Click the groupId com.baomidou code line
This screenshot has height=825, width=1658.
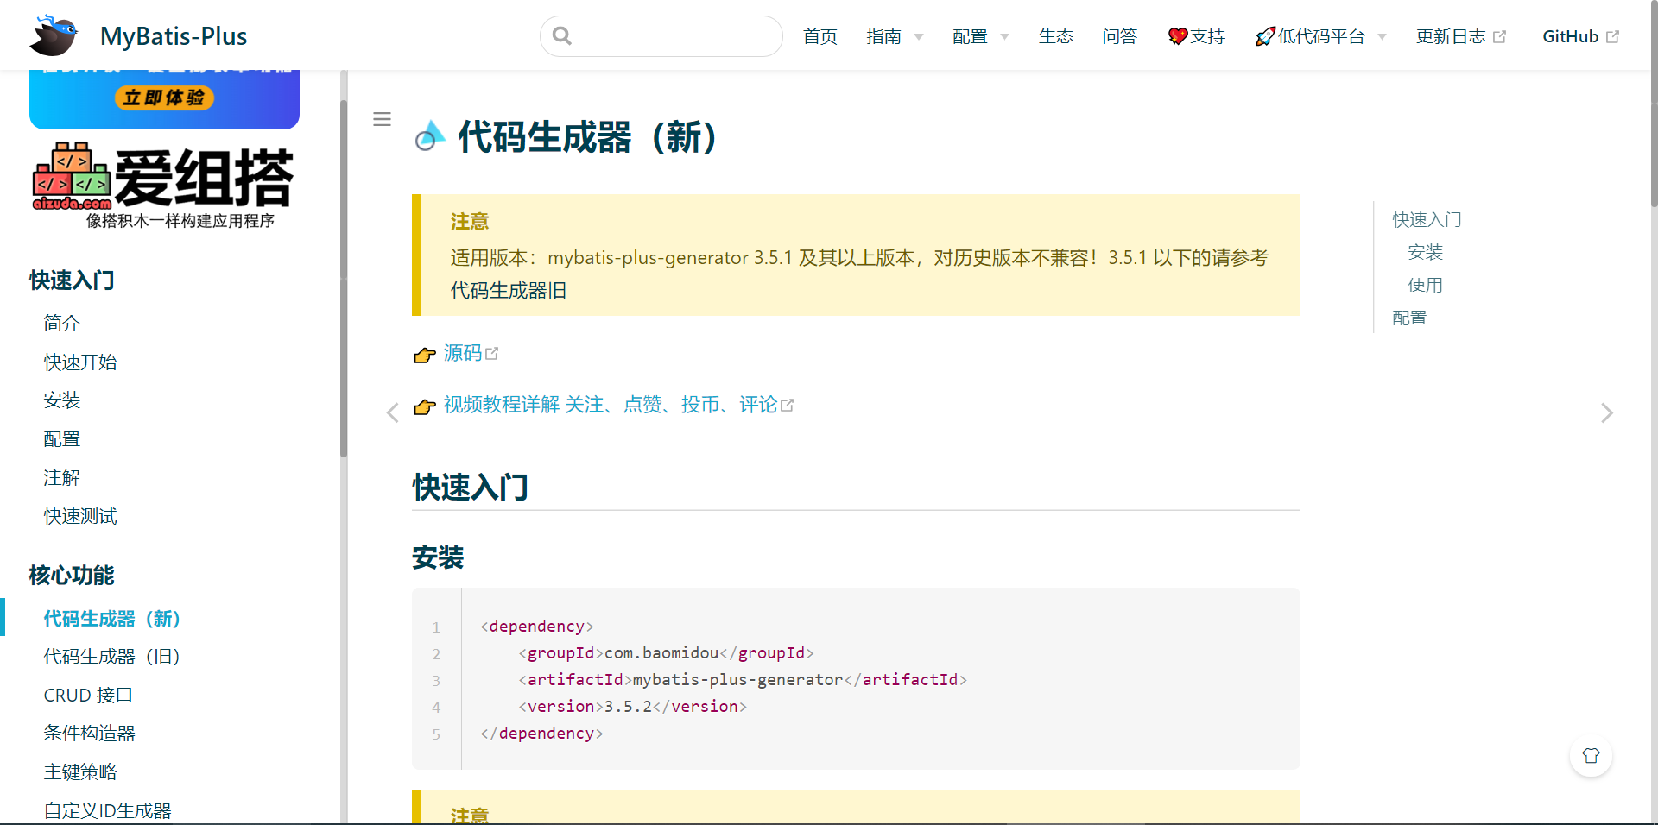pos(666,653)
